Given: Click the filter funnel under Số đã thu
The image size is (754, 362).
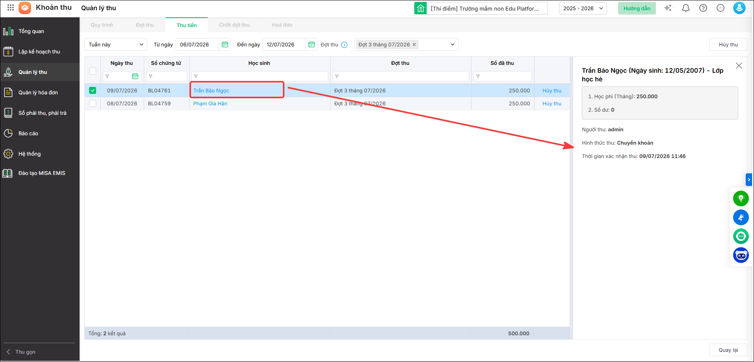Looking at the screenshot, I should 478,76.
